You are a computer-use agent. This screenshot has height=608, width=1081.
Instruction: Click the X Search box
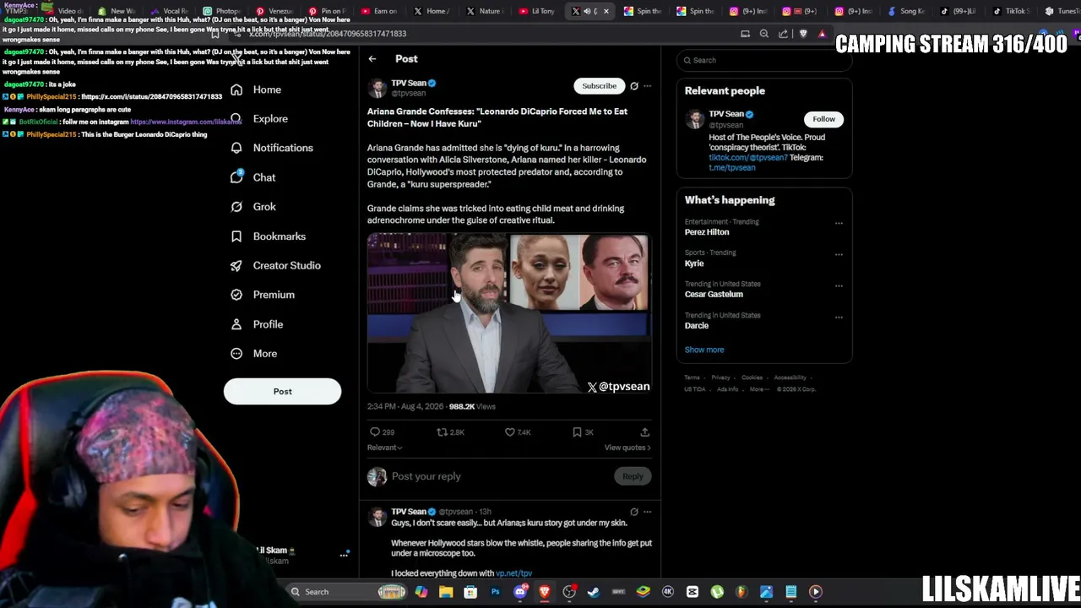click(763, 61)
